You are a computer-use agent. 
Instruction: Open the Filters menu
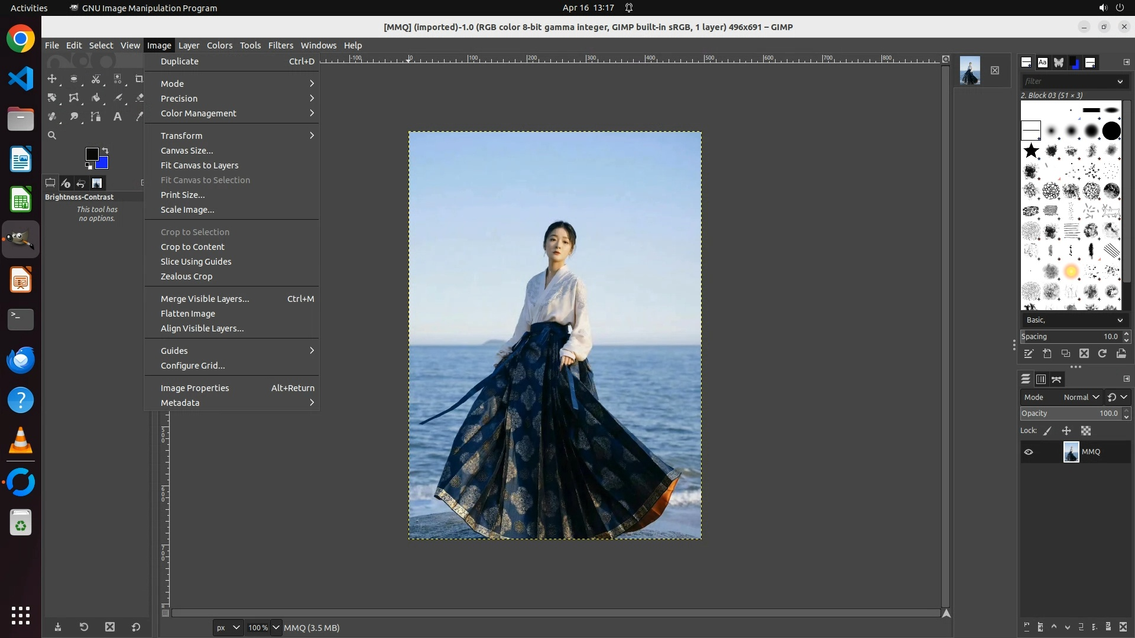pyautogui.click(x=280, y=45)
